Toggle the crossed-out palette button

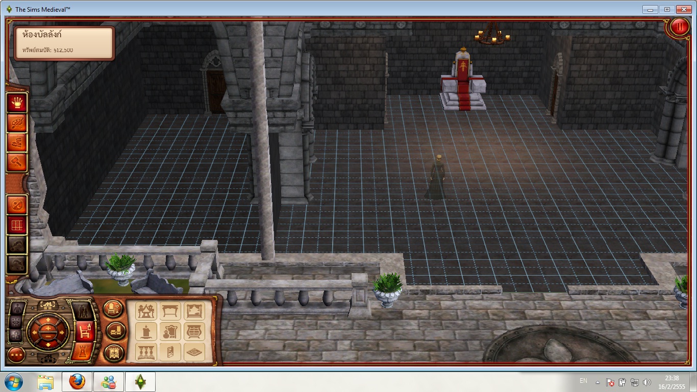(x=18, y=205)
